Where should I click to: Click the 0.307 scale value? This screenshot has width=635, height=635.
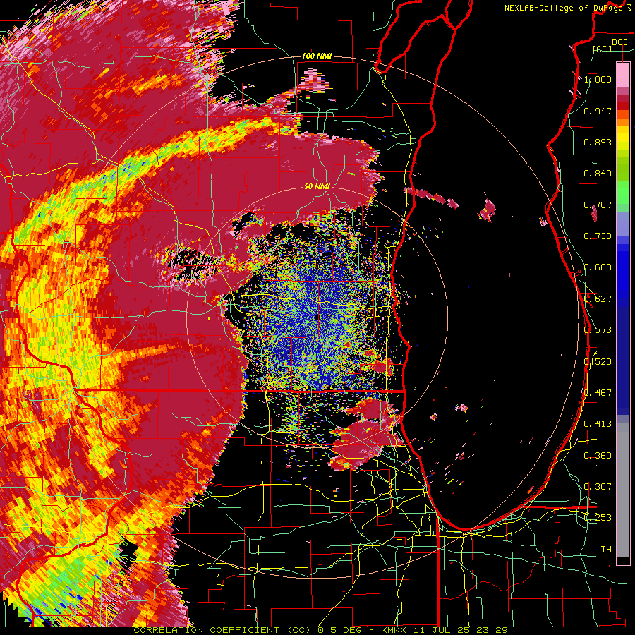click(598, 487)
